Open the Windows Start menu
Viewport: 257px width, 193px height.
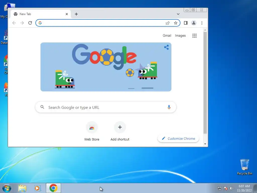click(7, 188)
